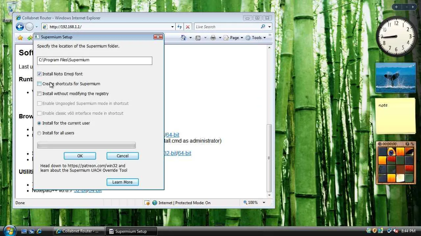Show more IE toolbar commands chevron

[x=270, y=35]
